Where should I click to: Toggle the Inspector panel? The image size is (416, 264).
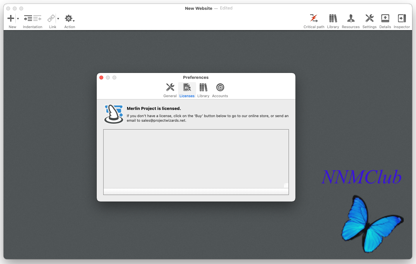(402, 18)
